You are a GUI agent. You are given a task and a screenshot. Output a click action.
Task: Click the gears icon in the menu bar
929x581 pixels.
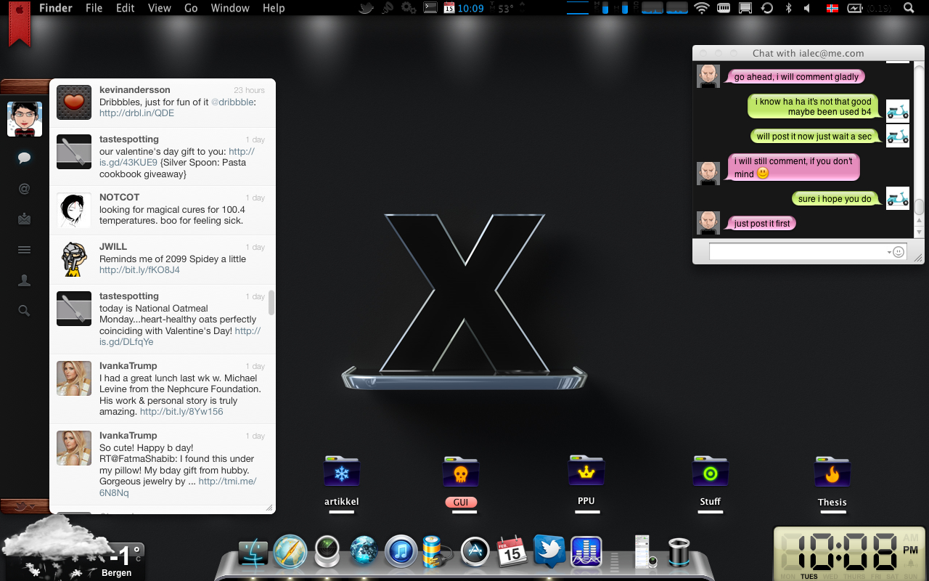point(409,8)
